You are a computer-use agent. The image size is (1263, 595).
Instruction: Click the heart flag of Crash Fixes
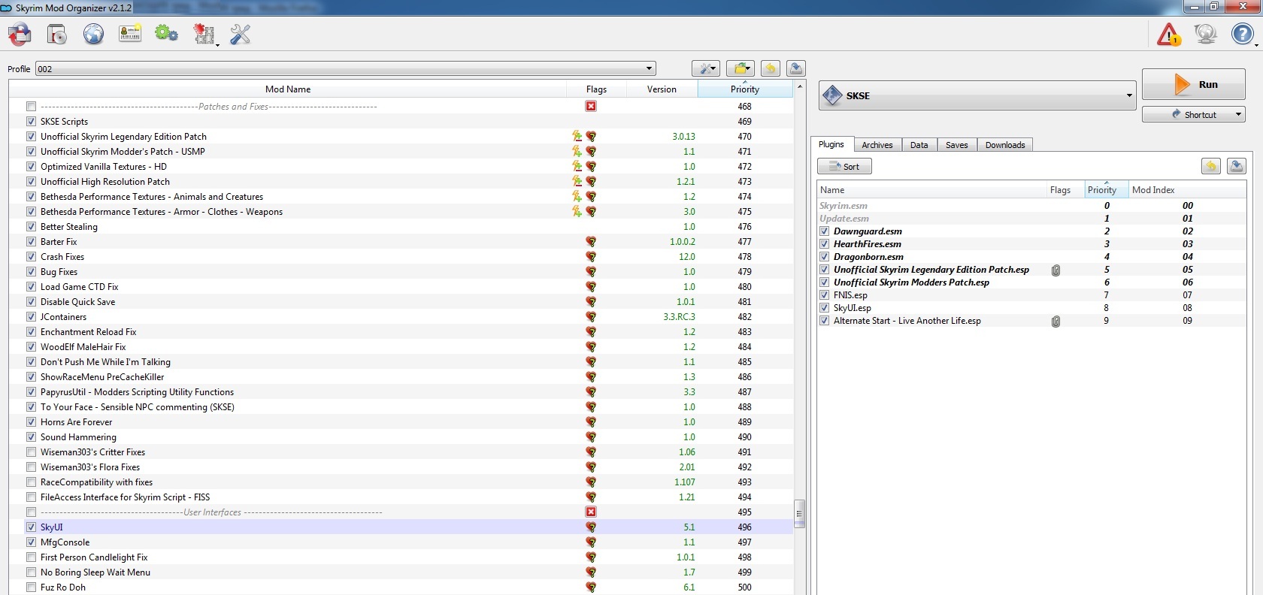pos(591,257)
